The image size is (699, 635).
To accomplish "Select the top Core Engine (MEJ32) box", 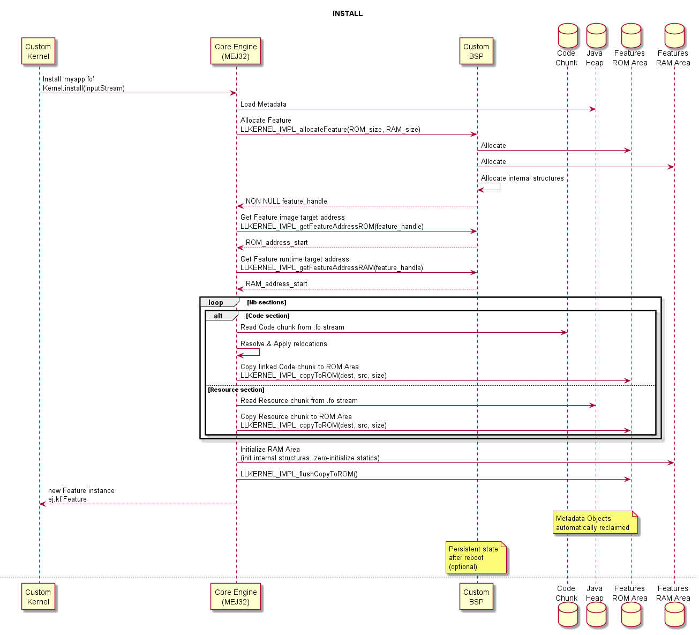I will pos(236,51).
